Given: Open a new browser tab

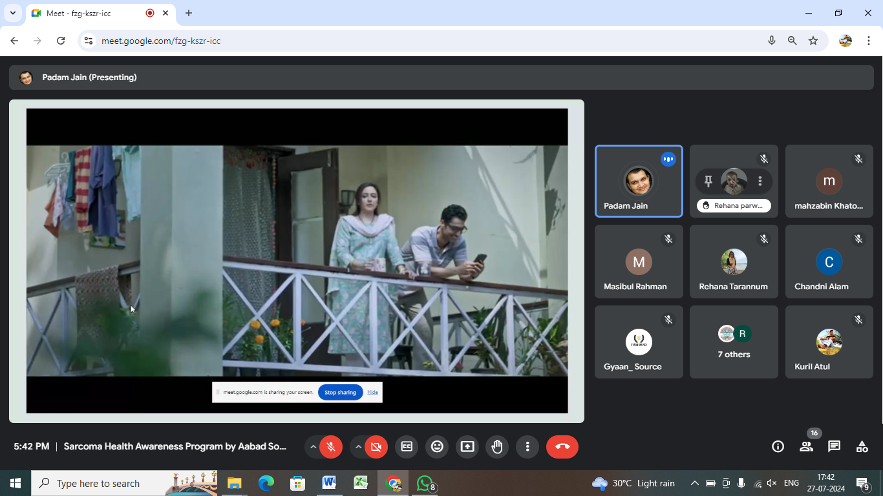Looking at the screenshot, I should point(189,13).
